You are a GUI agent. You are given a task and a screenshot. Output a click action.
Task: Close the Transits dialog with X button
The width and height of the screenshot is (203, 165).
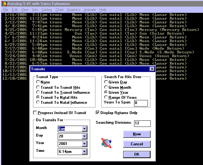(152, 69)
